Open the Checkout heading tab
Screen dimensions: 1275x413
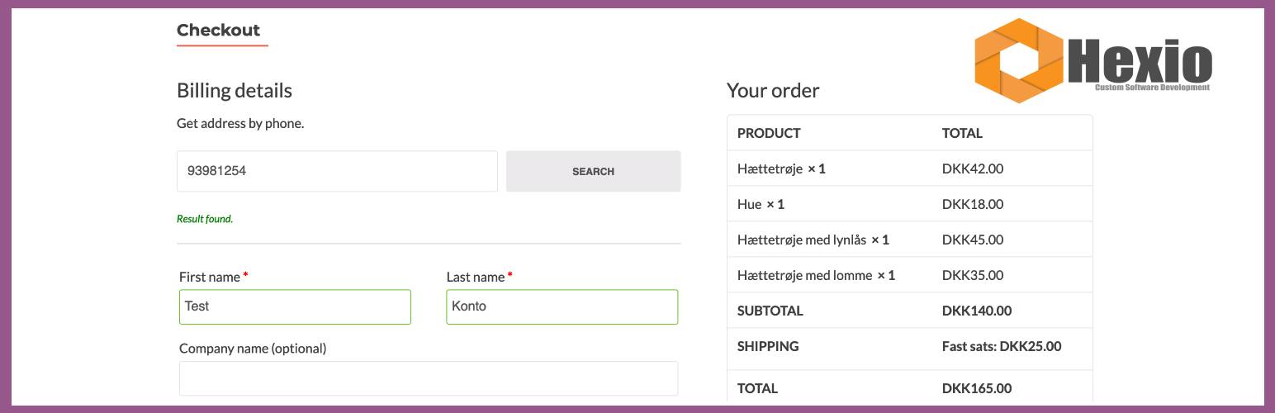coord(218,31)
